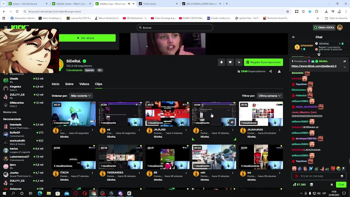The height and width of the screenshot is (197, 350).
Task: Click the sound mute emote icon in chat
Action: [x=343, y=169]
